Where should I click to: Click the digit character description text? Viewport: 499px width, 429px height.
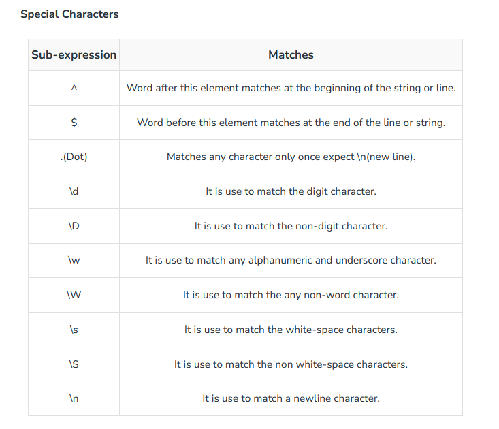click(x=291, y=191)
